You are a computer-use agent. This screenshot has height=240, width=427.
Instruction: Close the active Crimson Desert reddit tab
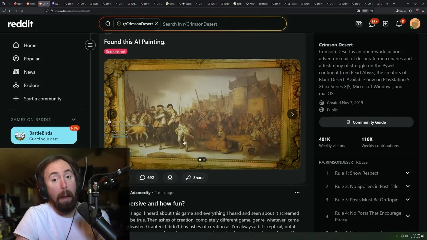point(47,4)
